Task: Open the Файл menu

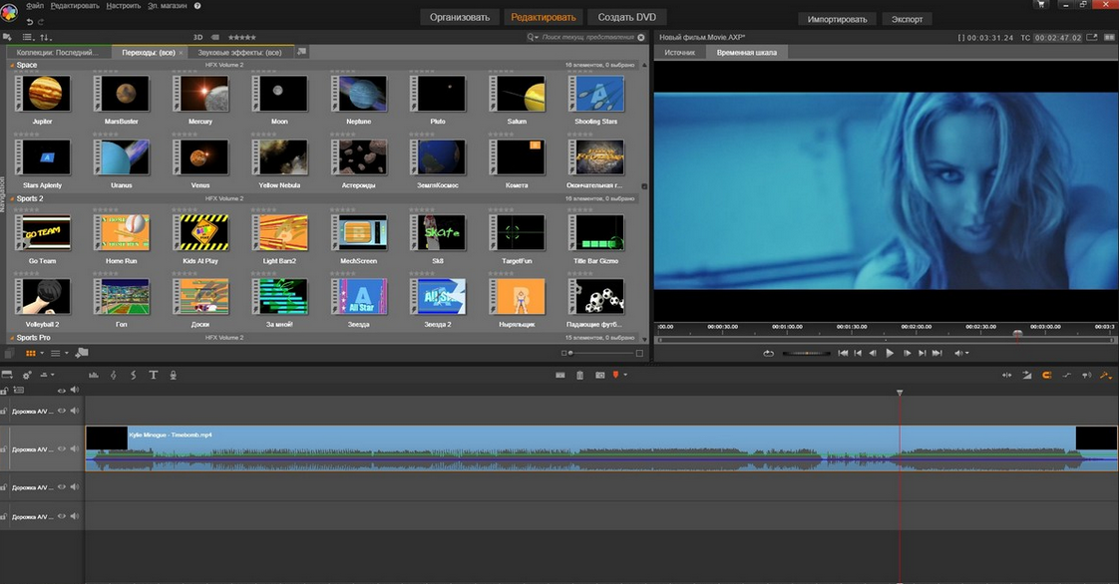Action: point(35,6)
